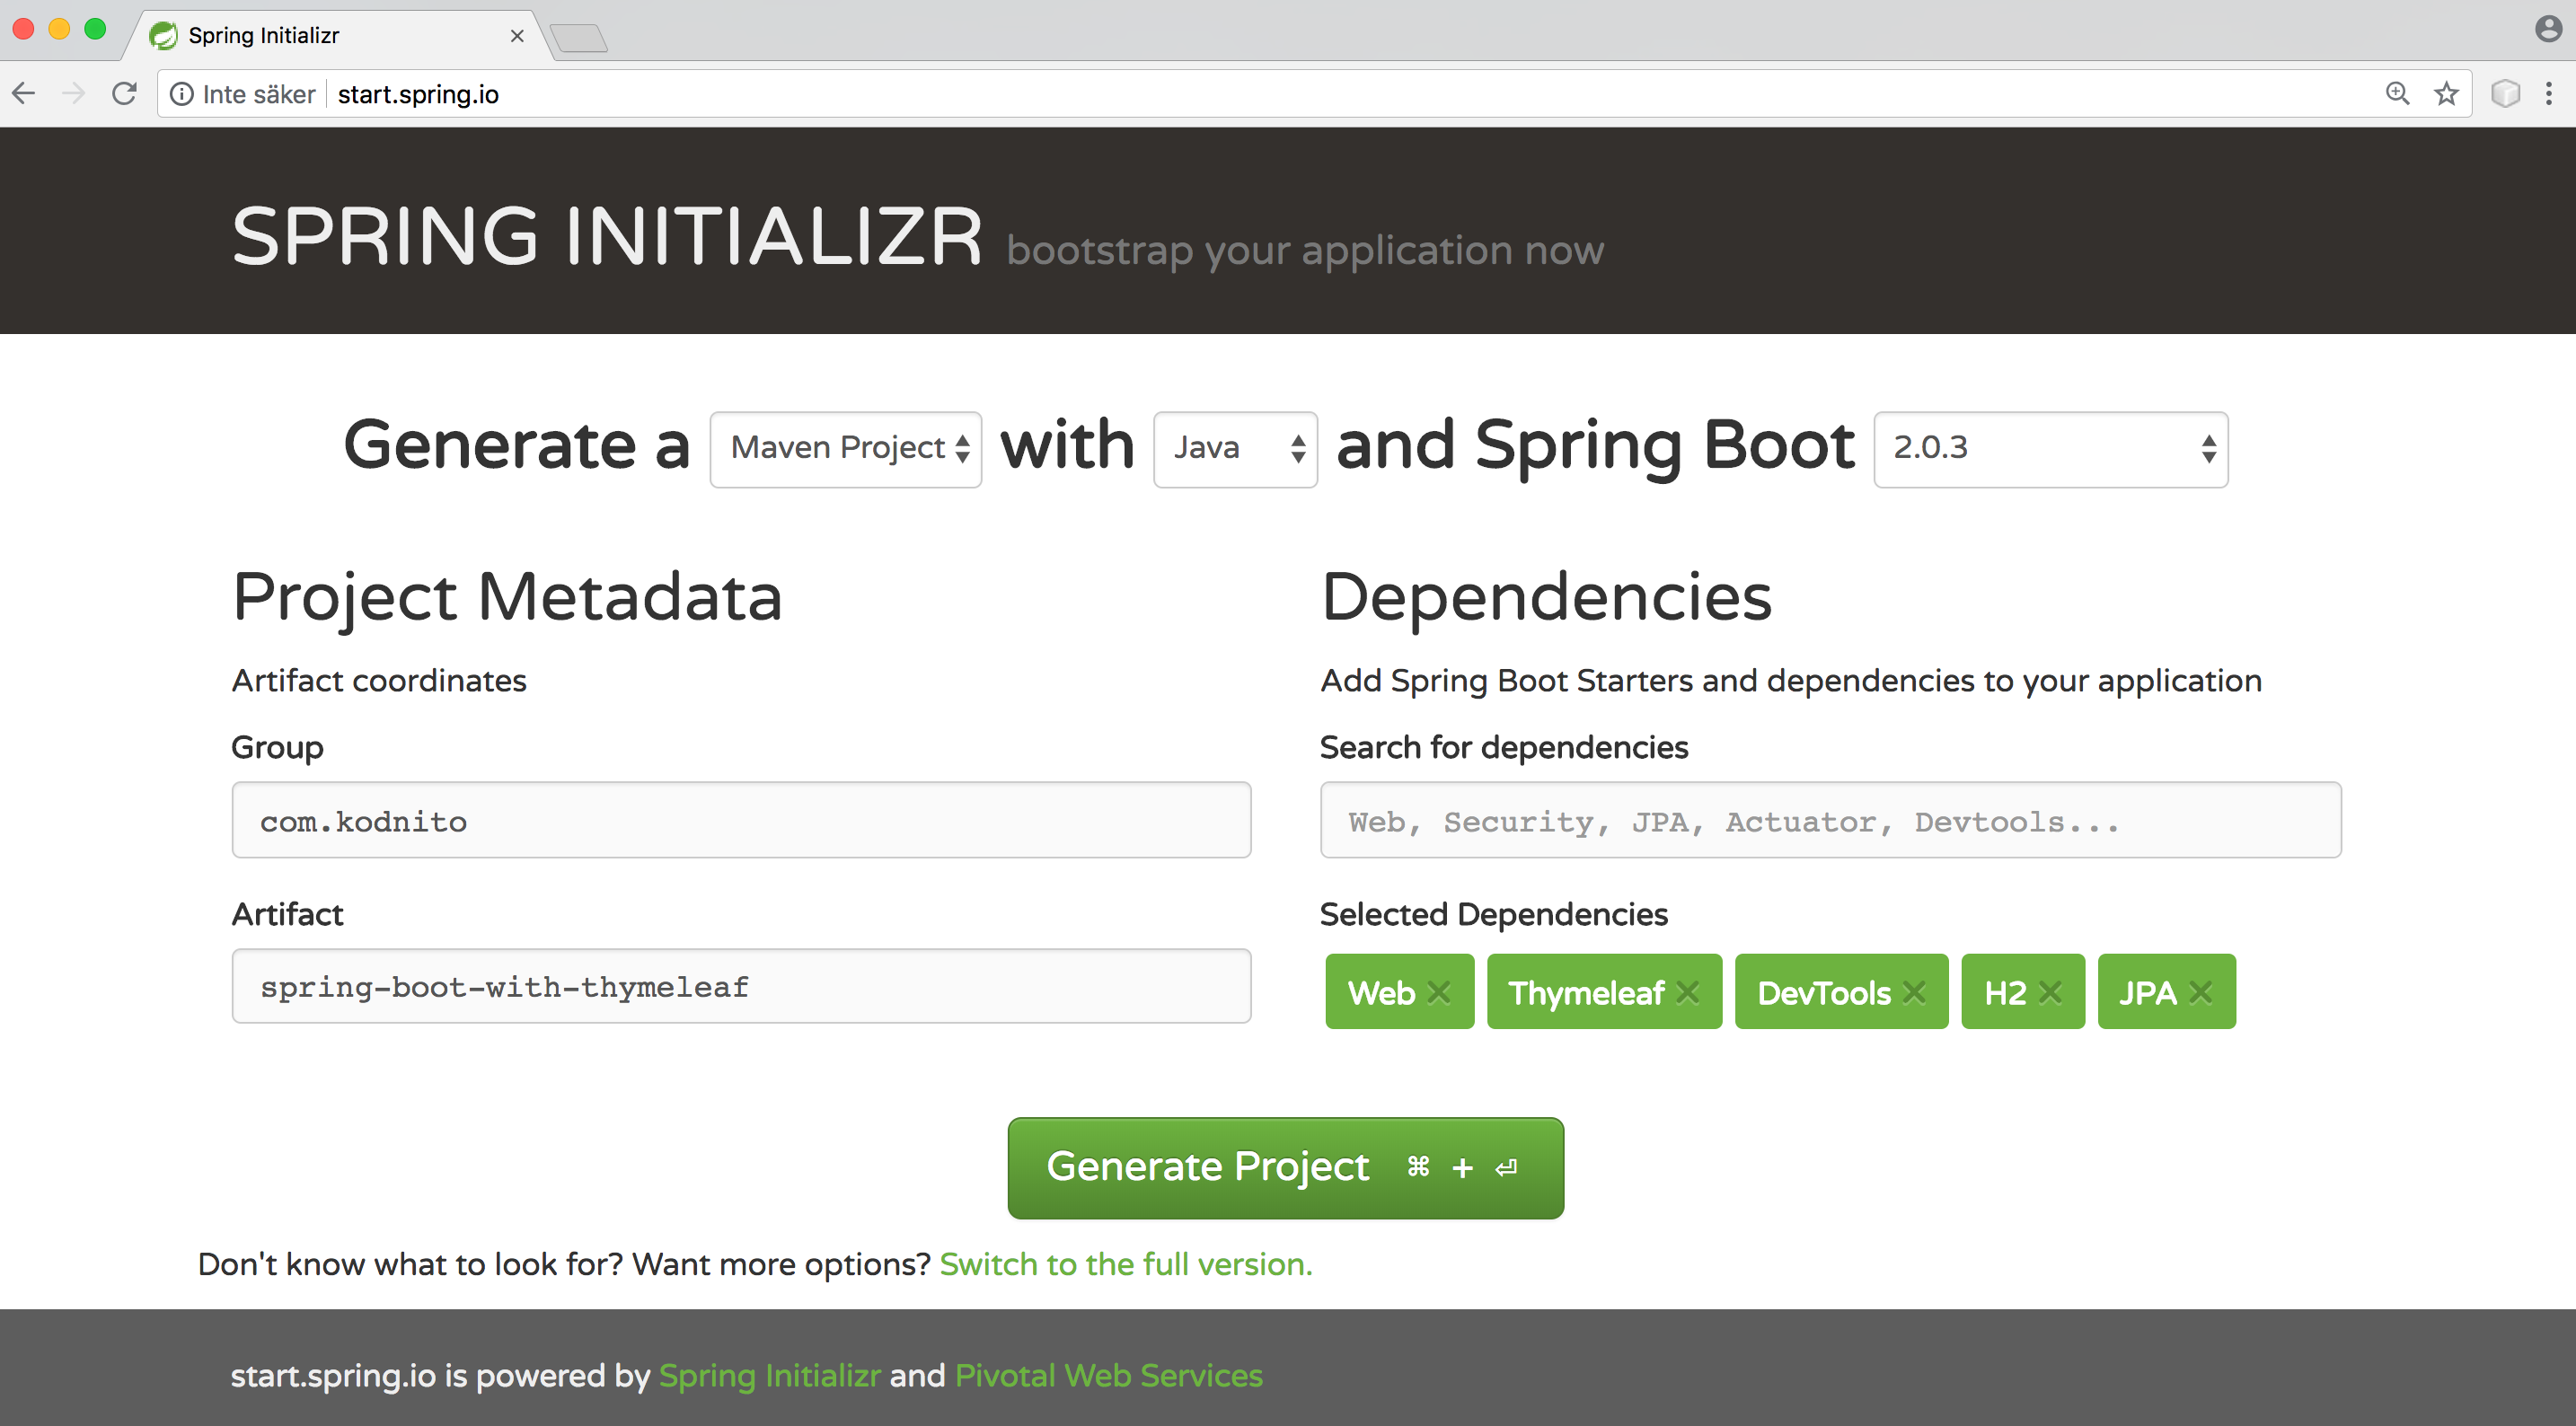Viewport: 2576px width, 1426px height.
Task: Remove the Thymeleaf dependency
Action: (x=1689, y=991)
